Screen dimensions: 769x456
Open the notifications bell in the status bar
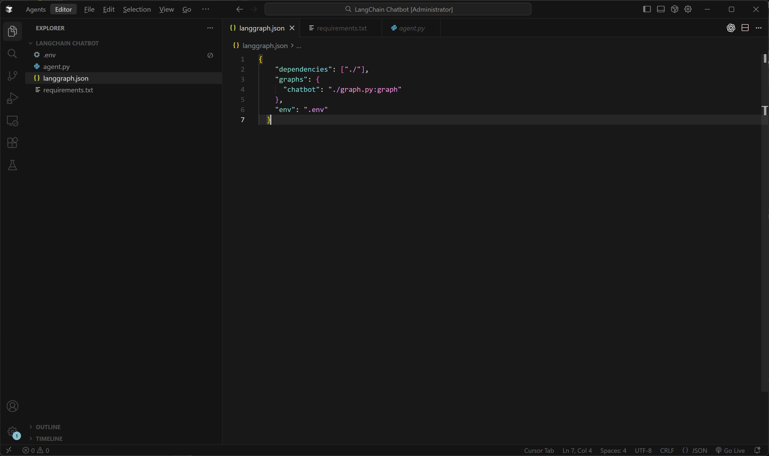point(757,450)
